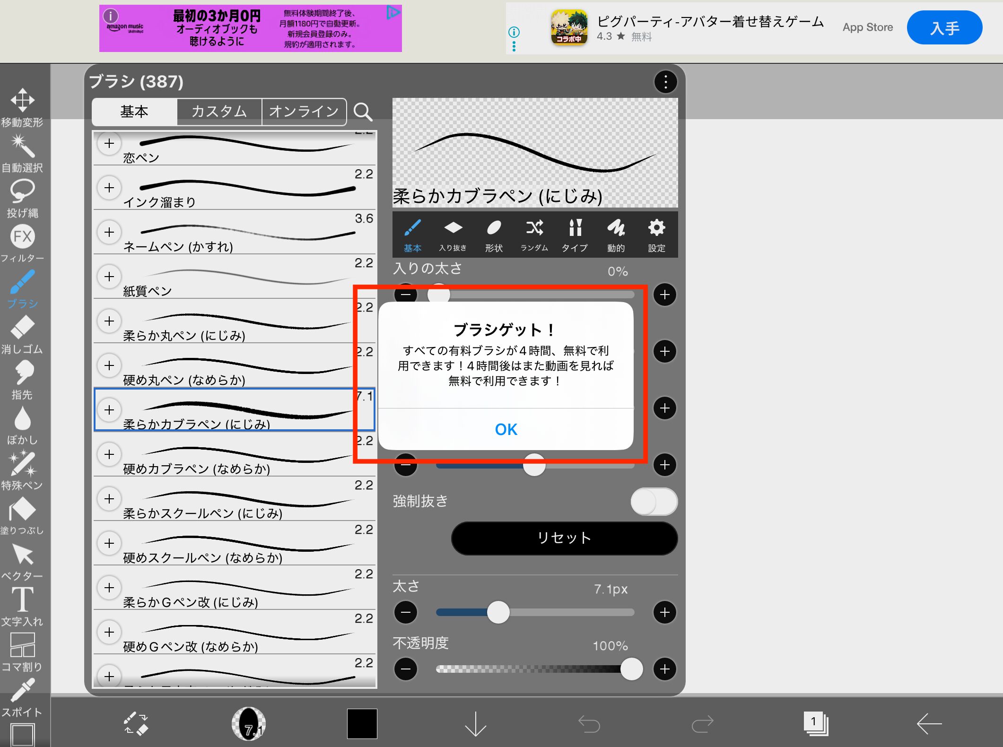The image size is (1003, 747).
Task: Open the three-dot brush panel menu
Action: 665,82
